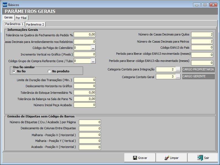The width and height of the screenshot is (220, 165).
Task: Click Número de Etiquetas por Página field
Action: [x=90, y=122]
